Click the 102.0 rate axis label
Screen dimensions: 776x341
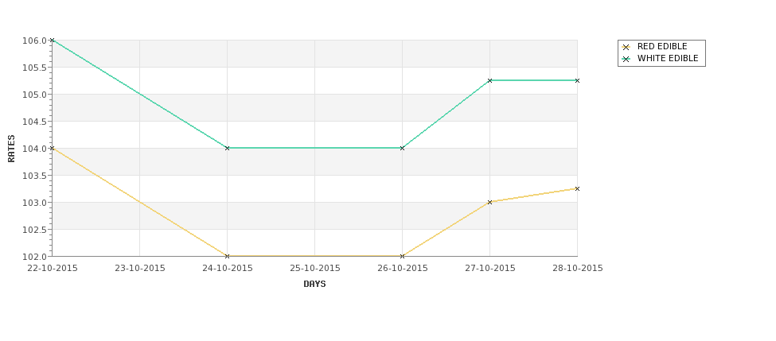point(34,257)
